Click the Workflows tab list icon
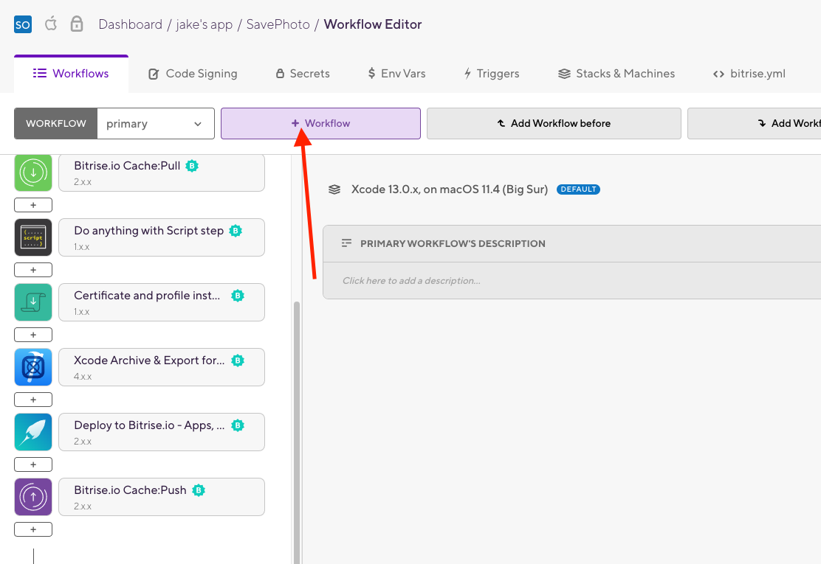The image size is (821, 564). coord(40,73)
